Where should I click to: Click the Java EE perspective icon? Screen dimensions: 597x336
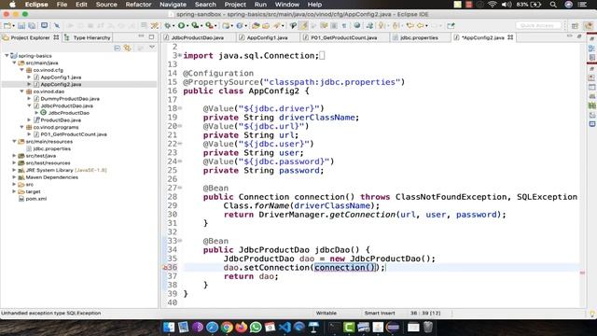(x=589, y=25)
